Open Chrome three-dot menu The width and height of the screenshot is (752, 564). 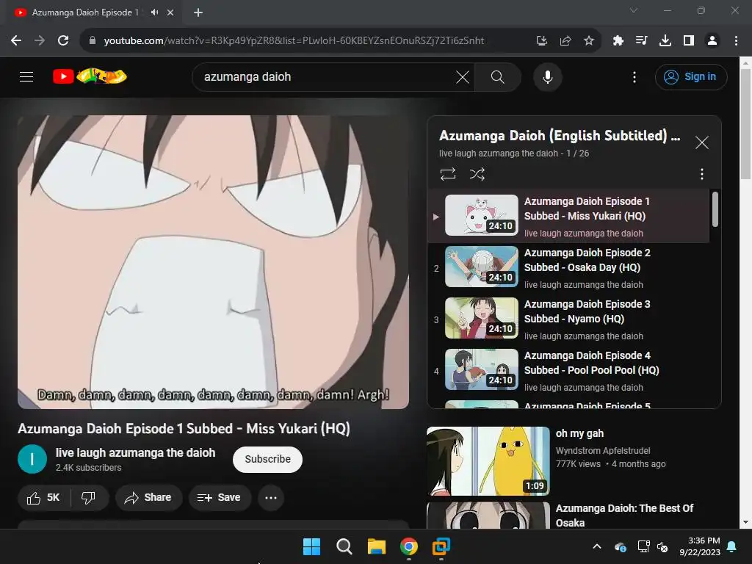pyautogui.click(x=736, y=41)
